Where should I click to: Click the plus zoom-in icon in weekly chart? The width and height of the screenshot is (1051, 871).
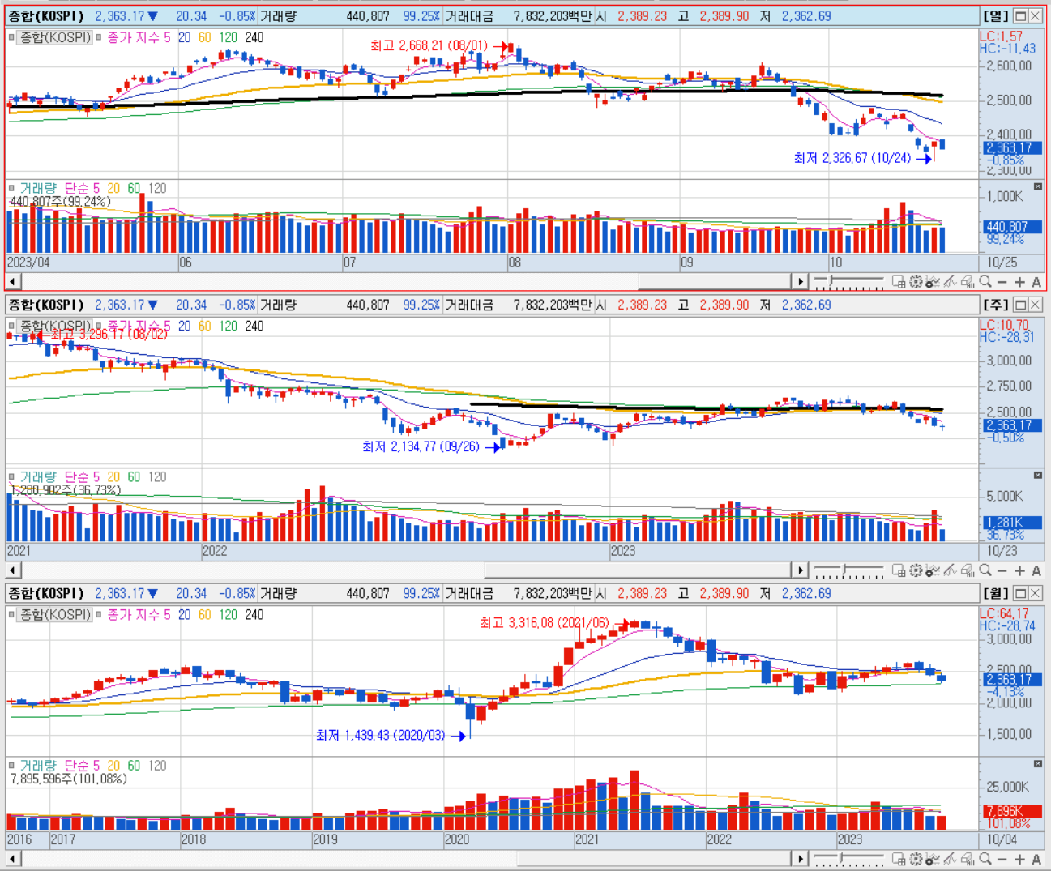coord(1019,570)
